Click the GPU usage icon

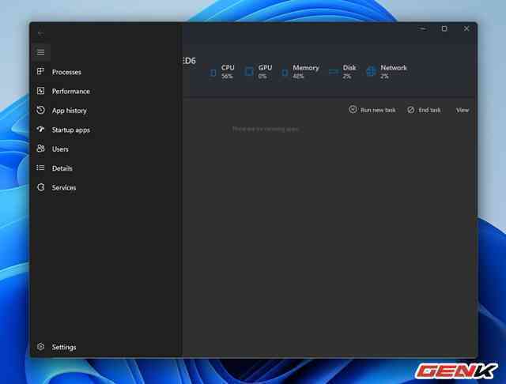[x=249, y=72]
